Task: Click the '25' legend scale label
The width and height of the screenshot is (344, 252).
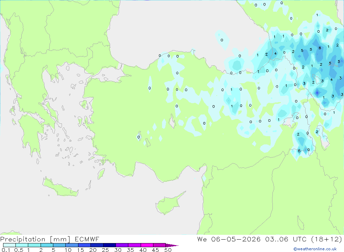Action: (x=105, y=250)
